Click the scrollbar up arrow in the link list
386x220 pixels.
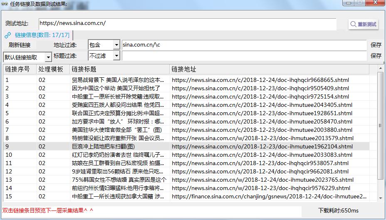(x=381, y=68)
